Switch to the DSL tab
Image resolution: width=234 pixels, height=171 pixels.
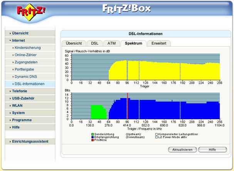point(94,44)
